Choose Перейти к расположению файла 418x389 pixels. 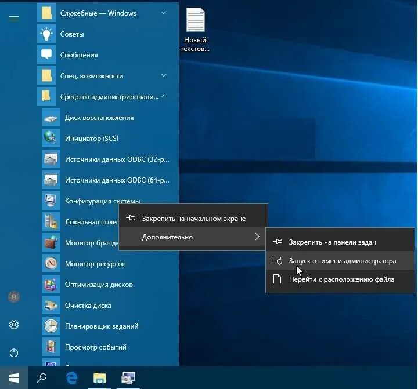pos(340,279)
